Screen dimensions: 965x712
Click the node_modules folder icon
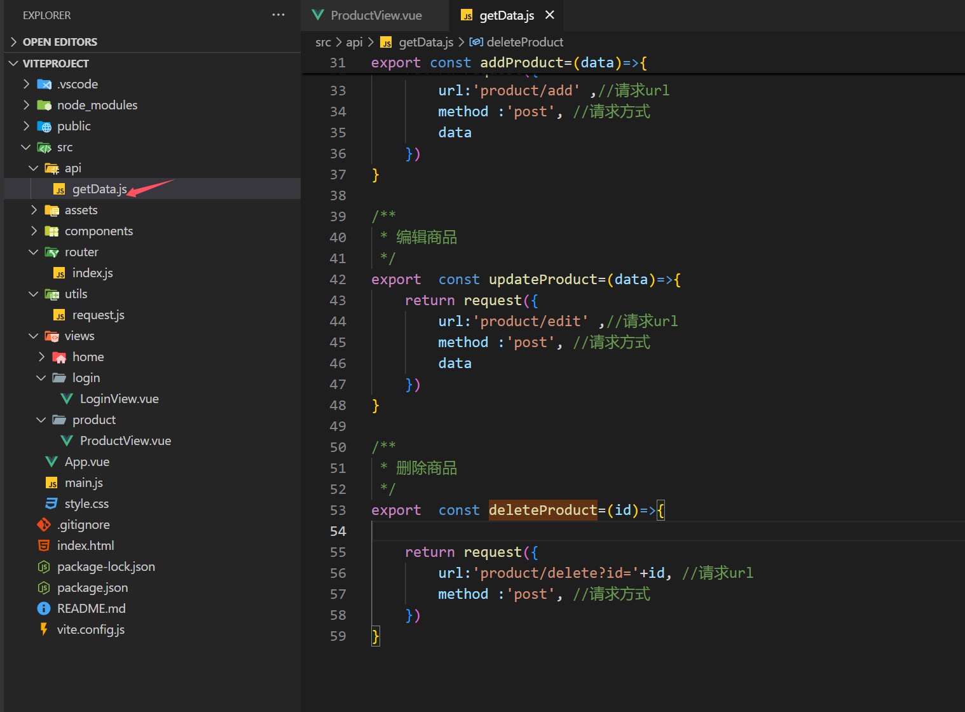pyautogui.click(x=44, y=105)
